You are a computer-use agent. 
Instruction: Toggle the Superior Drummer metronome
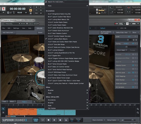pos(66,120)
